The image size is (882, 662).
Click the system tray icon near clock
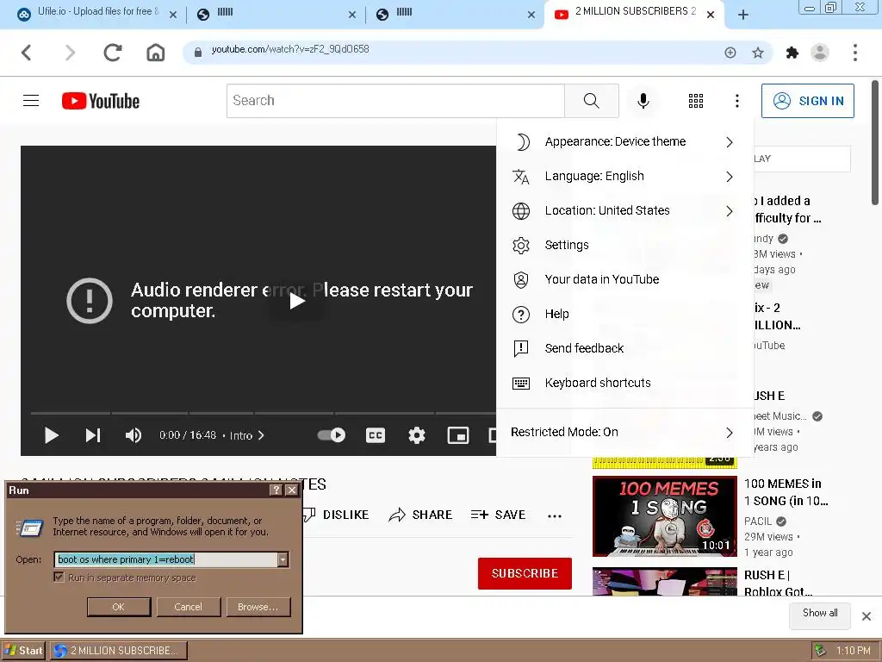pos(821,651)
